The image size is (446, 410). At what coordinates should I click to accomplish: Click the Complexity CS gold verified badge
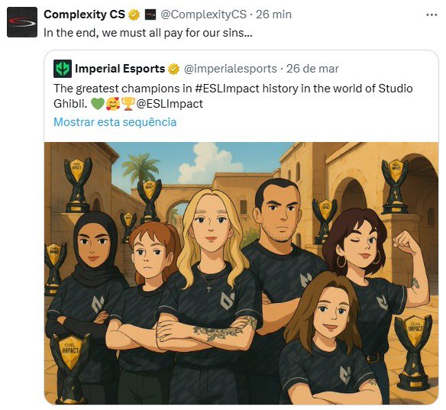(134, 15)
